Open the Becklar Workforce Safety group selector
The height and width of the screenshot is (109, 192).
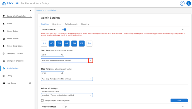17,16
